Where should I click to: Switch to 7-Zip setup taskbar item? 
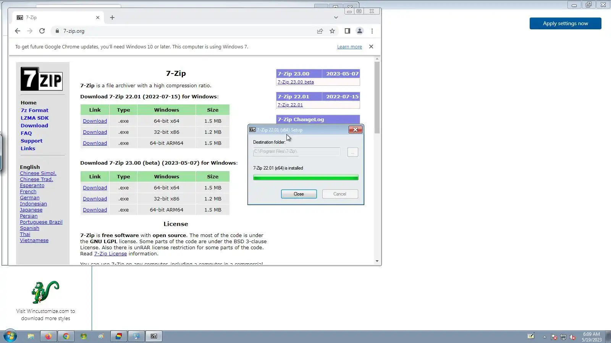tap(154, 336)
